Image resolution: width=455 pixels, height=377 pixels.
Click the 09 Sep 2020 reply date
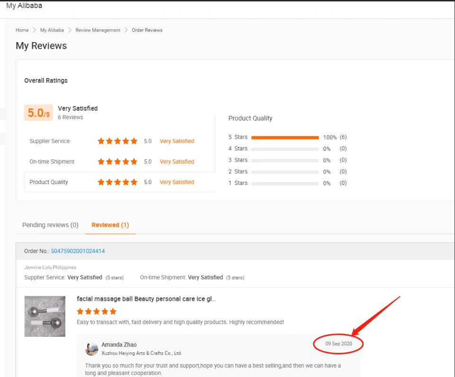tap(339, 344)
